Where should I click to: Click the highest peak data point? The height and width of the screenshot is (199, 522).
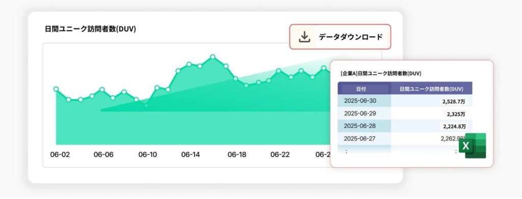[x=213, y=57]
